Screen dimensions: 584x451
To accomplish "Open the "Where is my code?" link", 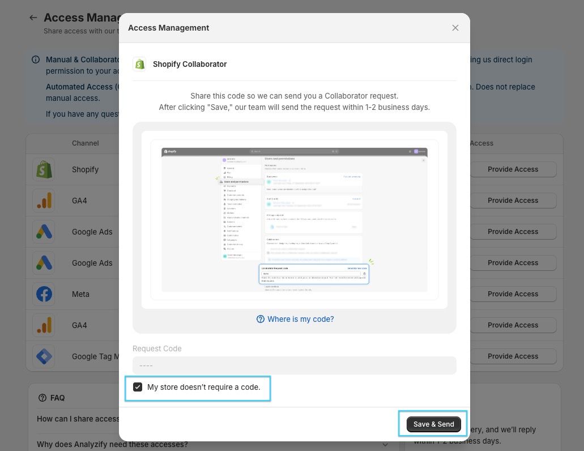I will coord(300,319).
